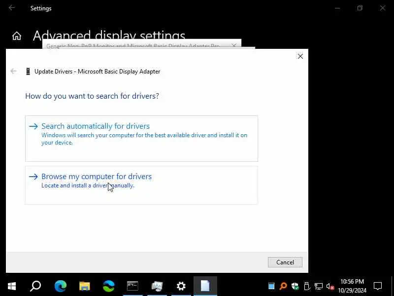Click the back arrow in the Settings window

[x=11, y=8]
